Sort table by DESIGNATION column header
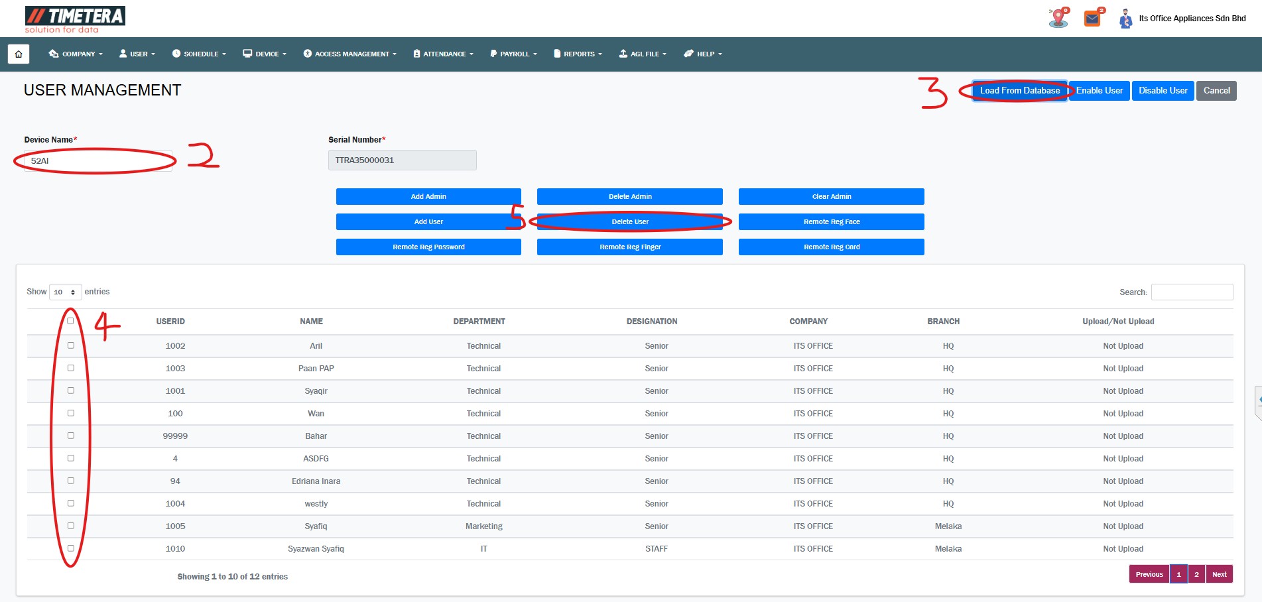The image size is (1262, 602). click(652, 322)
